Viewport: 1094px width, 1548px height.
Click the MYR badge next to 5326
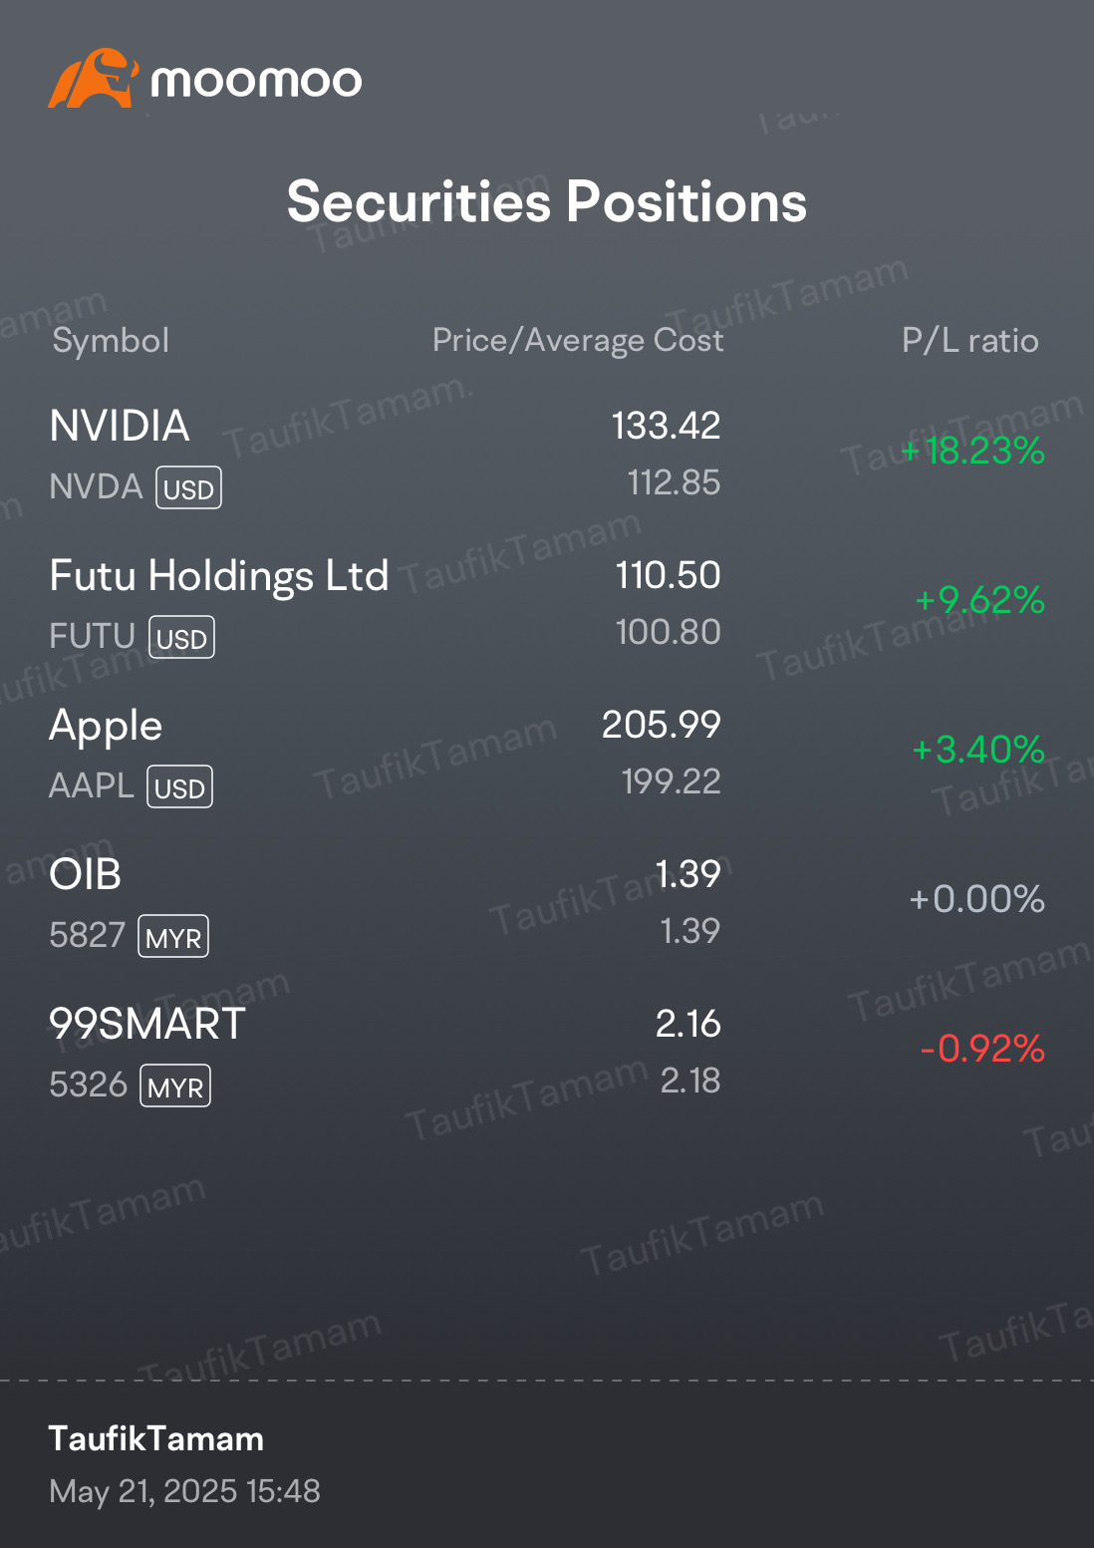pos(175,1086)
